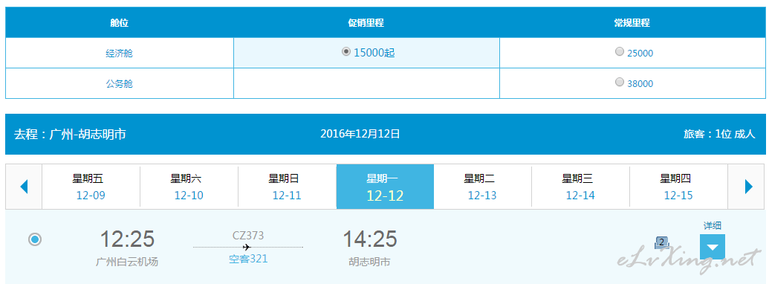Click the CZ373 flight number

248,236
